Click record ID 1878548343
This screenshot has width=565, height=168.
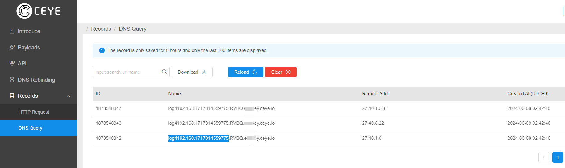point(108,123)
